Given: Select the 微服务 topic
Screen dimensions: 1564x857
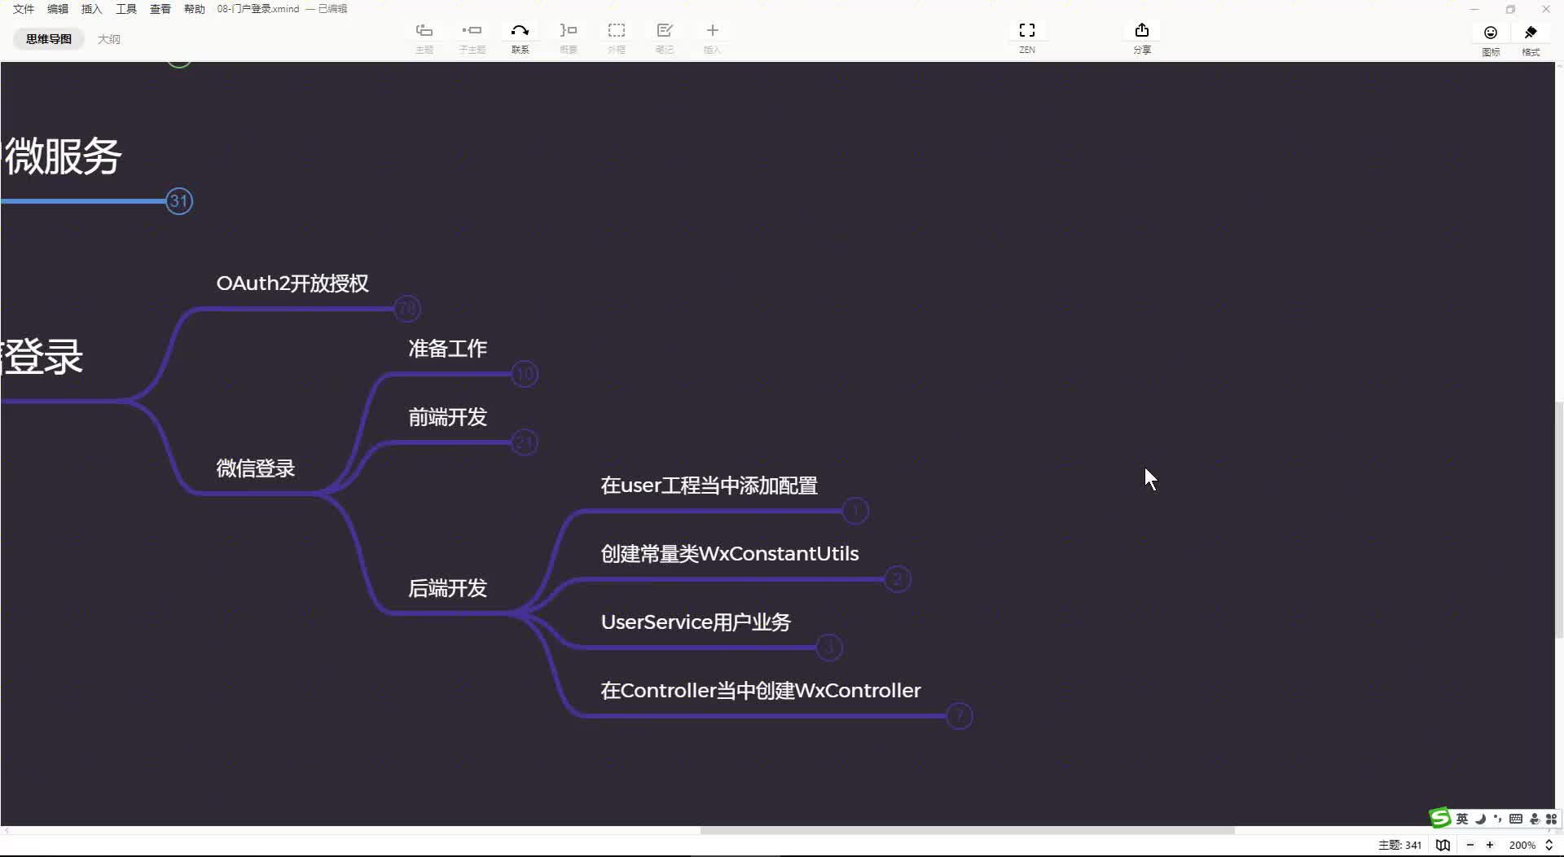Looking at the screenshot, I should pyautogui.click(x=63, y=156).
